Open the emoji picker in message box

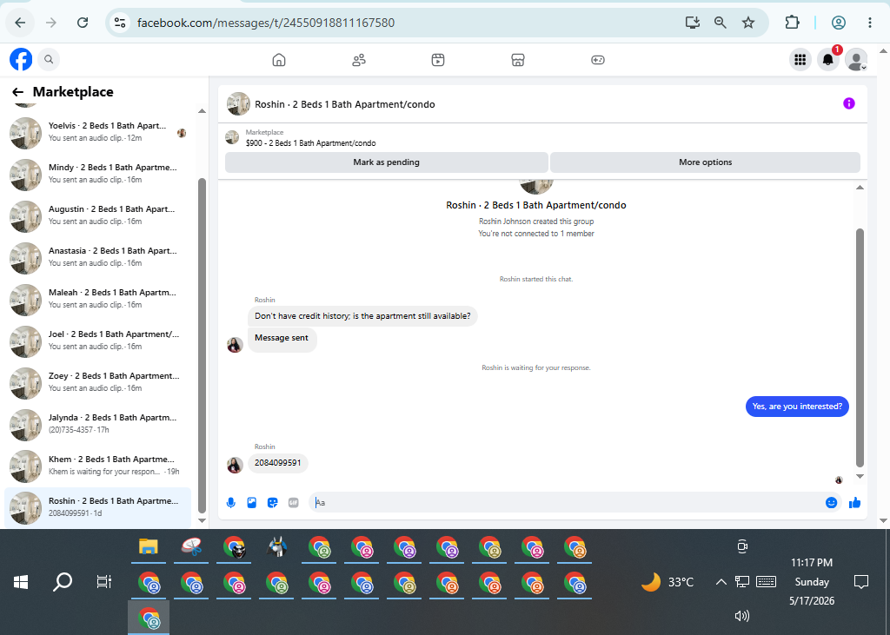(x=831, y=503)
